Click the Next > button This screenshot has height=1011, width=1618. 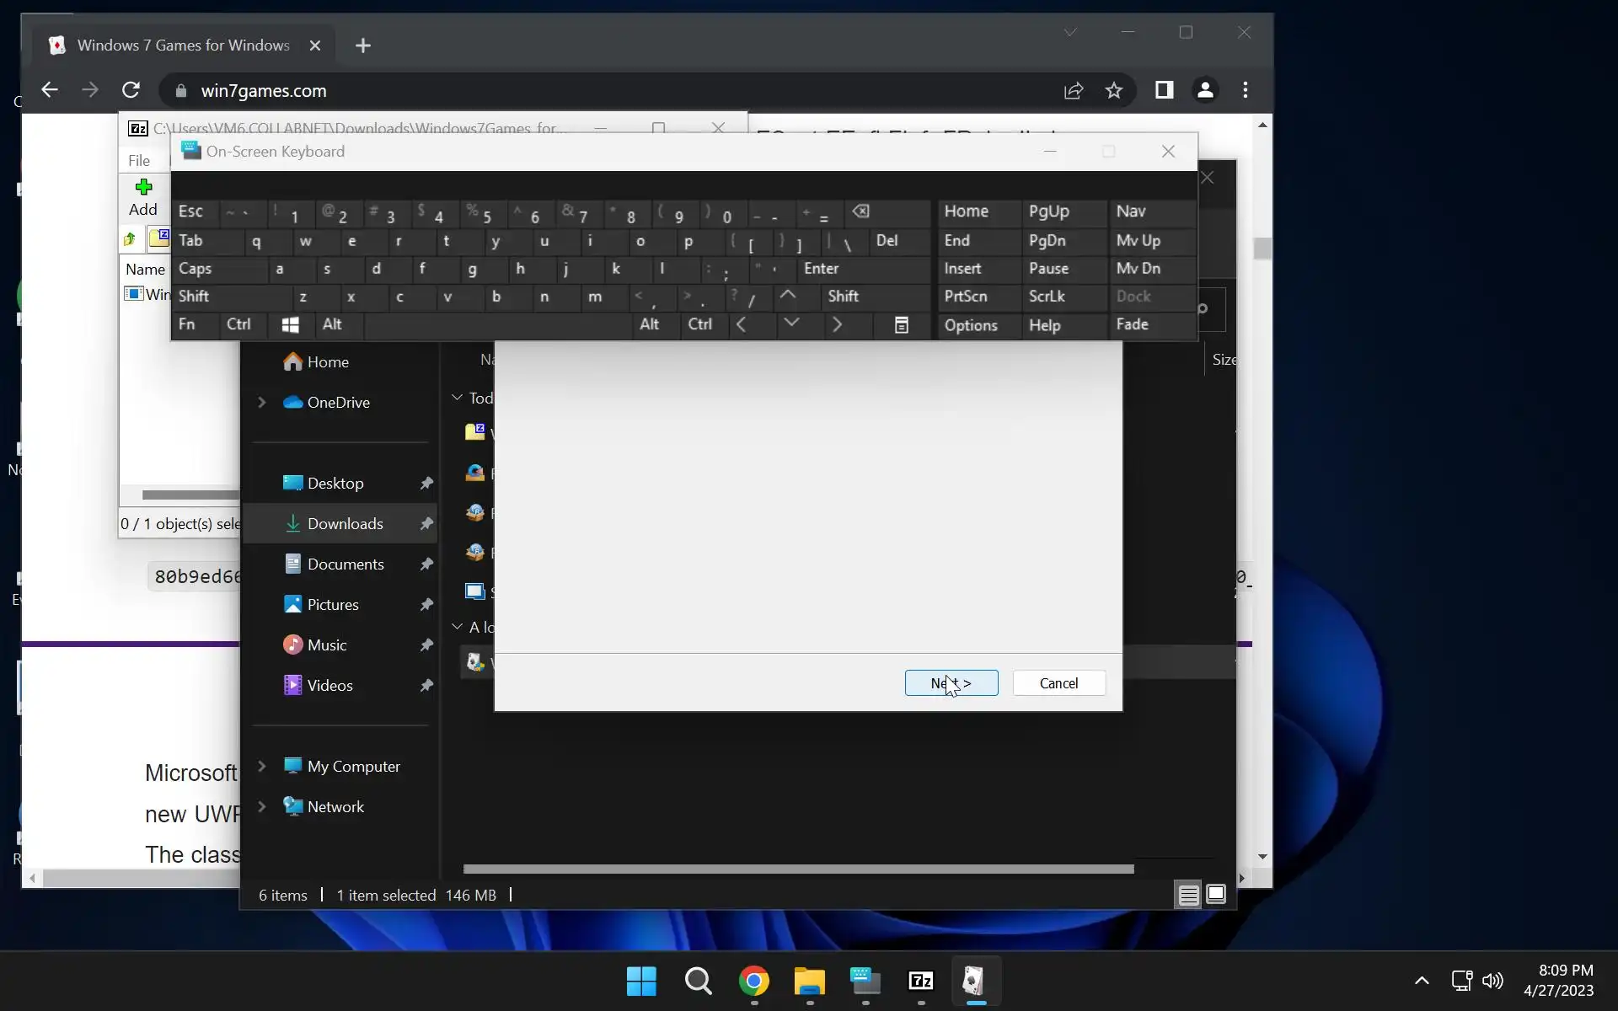(951, 683)
